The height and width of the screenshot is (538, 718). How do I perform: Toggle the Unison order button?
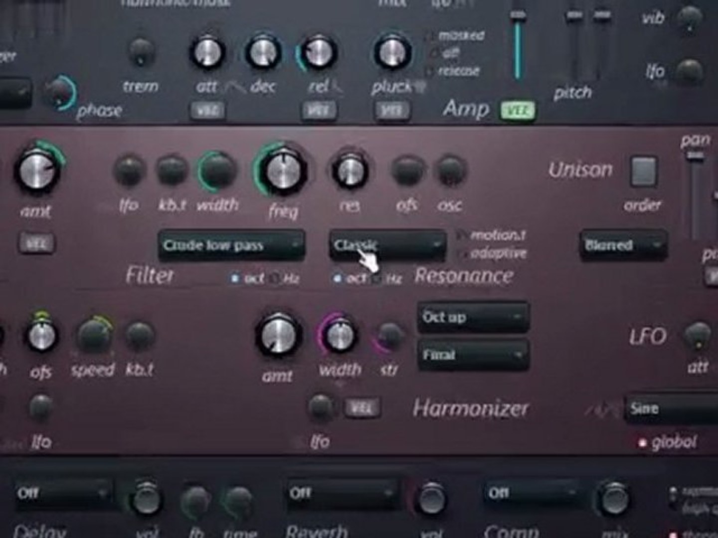[x=643, y=171]
